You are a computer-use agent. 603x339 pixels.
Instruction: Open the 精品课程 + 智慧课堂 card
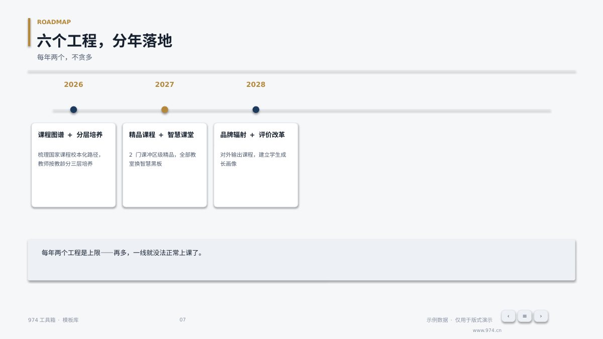[x=165, y=165]
